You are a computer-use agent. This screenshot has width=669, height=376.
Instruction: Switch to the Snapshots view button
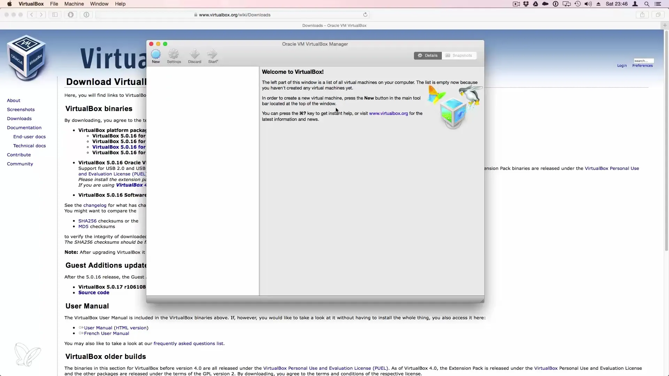(x=459, y=55)
